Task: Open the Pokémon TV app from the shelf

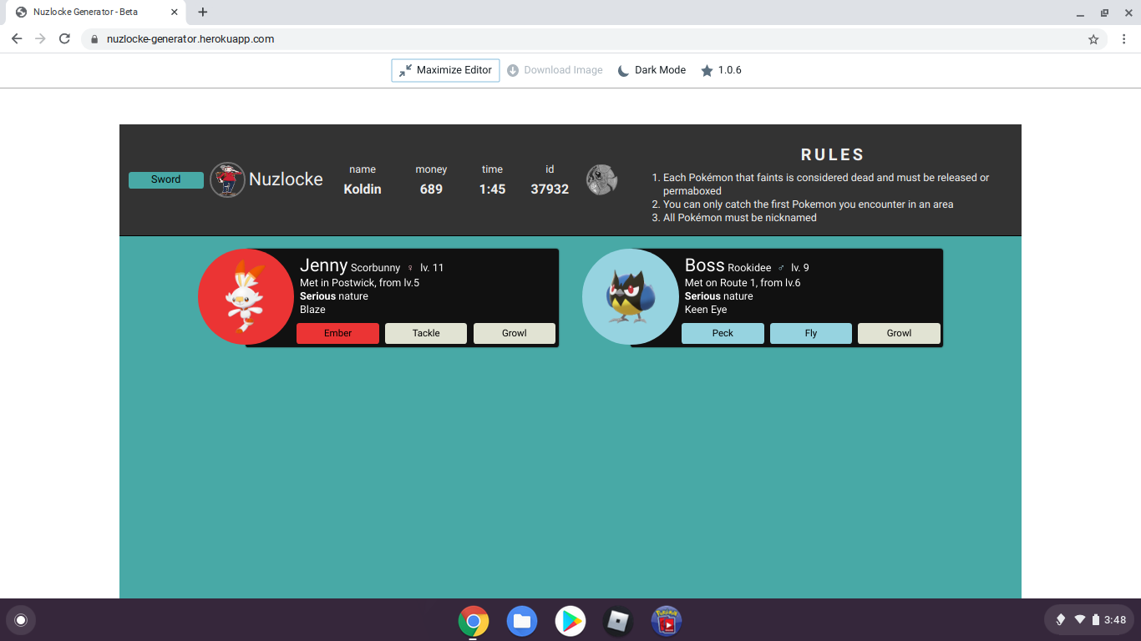Action: [x=667, y=621]
